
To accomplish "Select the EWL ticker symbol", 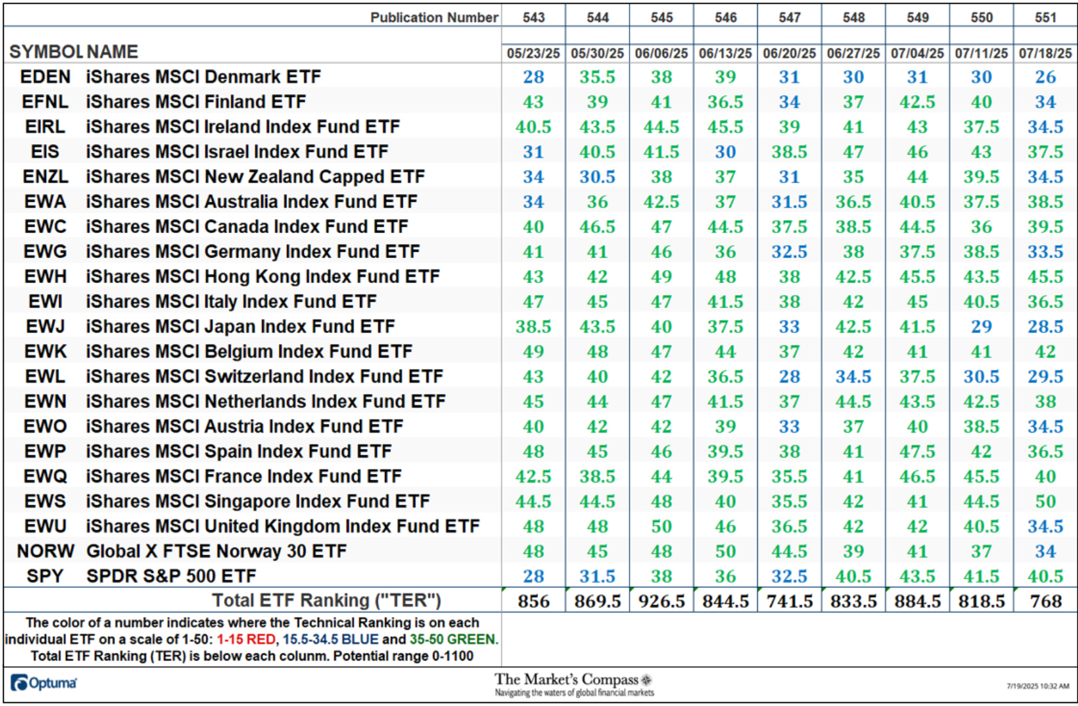I will tap(45, 376).
